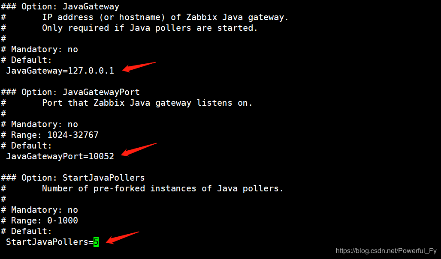Click the green cursor on StartJavaPollers value
441x259 pixels.
tap(96, 242)
